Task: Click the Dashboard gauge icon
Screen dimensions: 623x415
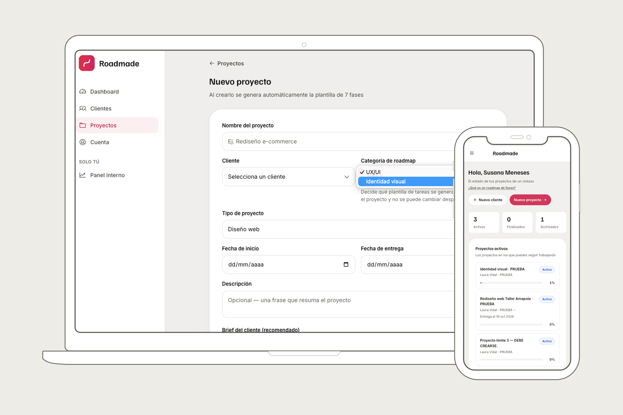Action: pos(83,92)
